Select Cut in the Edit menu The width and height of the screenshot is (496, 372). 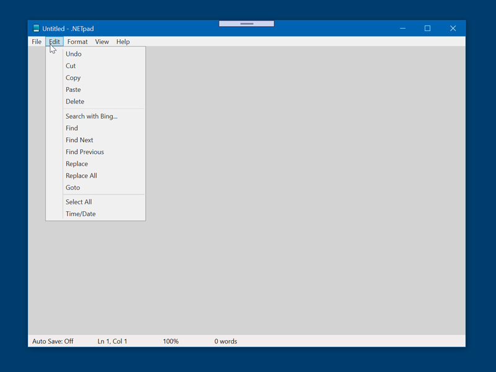pos(71,66)
